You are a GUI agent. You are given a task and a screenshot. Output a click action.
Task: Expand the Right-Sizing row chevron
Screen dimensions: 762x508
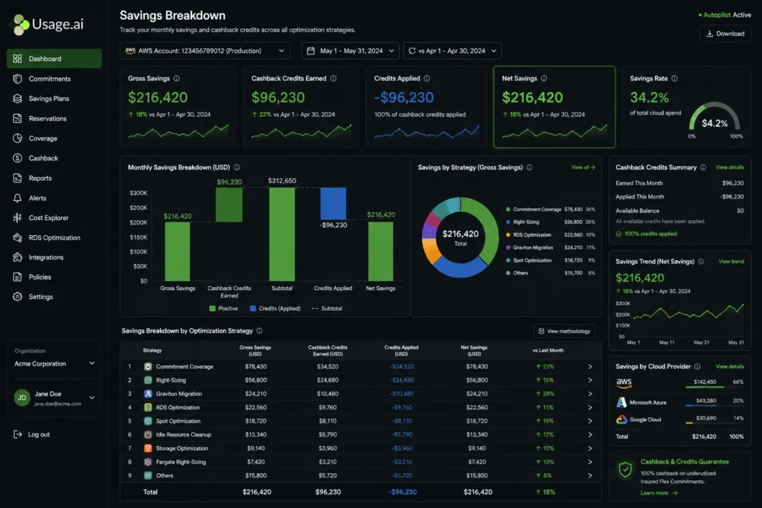[590, 380]
